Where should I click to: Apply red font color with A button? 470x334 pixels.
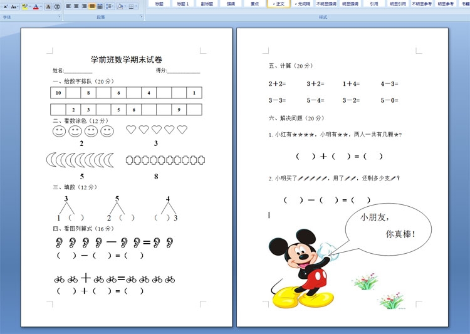36,6
